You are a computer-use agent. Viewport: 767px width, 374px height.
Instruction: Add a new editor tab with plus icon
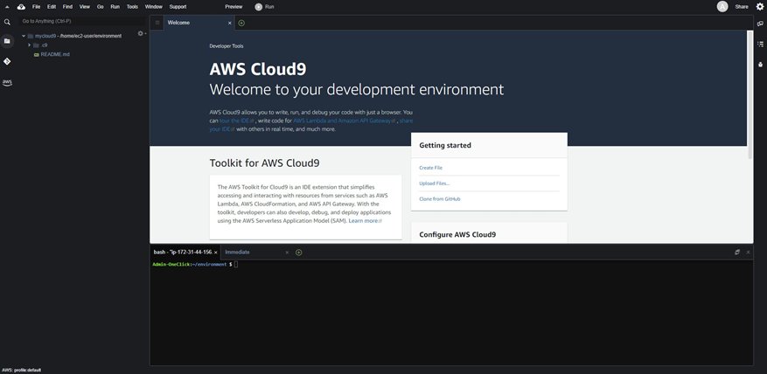241,23
